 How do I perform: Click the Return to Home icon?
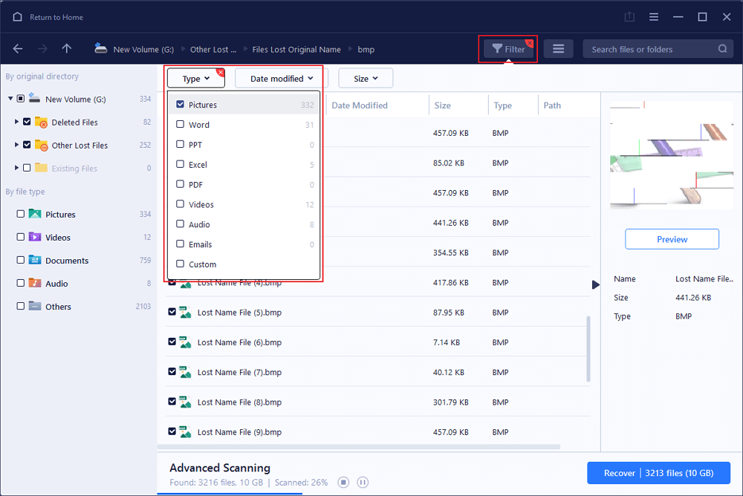17,17
